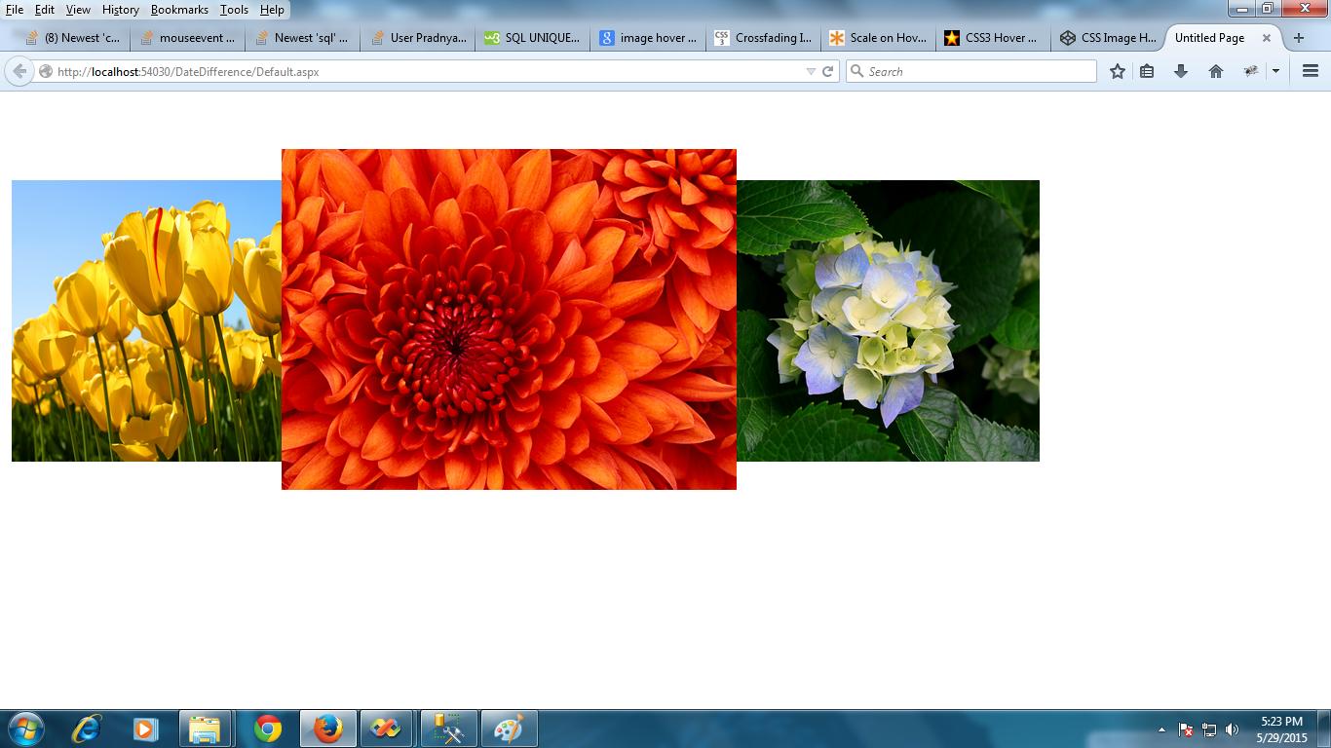Switch to the "User Pradnya" tab
Screen dimensions: 1331x748
click(418, 38)
